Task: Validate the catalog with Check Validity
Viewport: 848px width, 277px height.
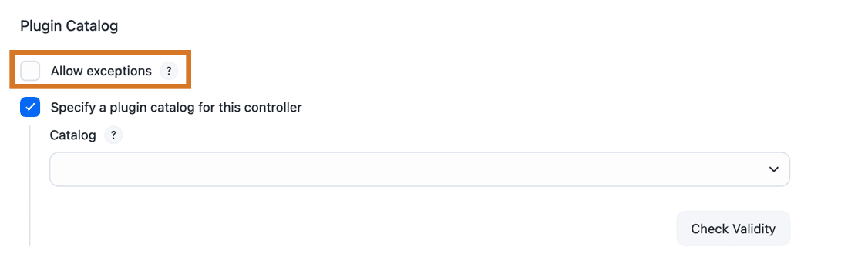Action: 733,229
